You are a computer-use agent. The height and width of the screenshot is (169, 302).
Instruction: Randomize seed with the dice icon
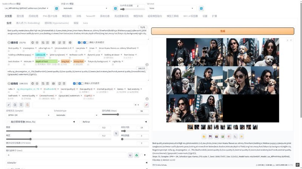pyautogui.click(x=130, y=155)
